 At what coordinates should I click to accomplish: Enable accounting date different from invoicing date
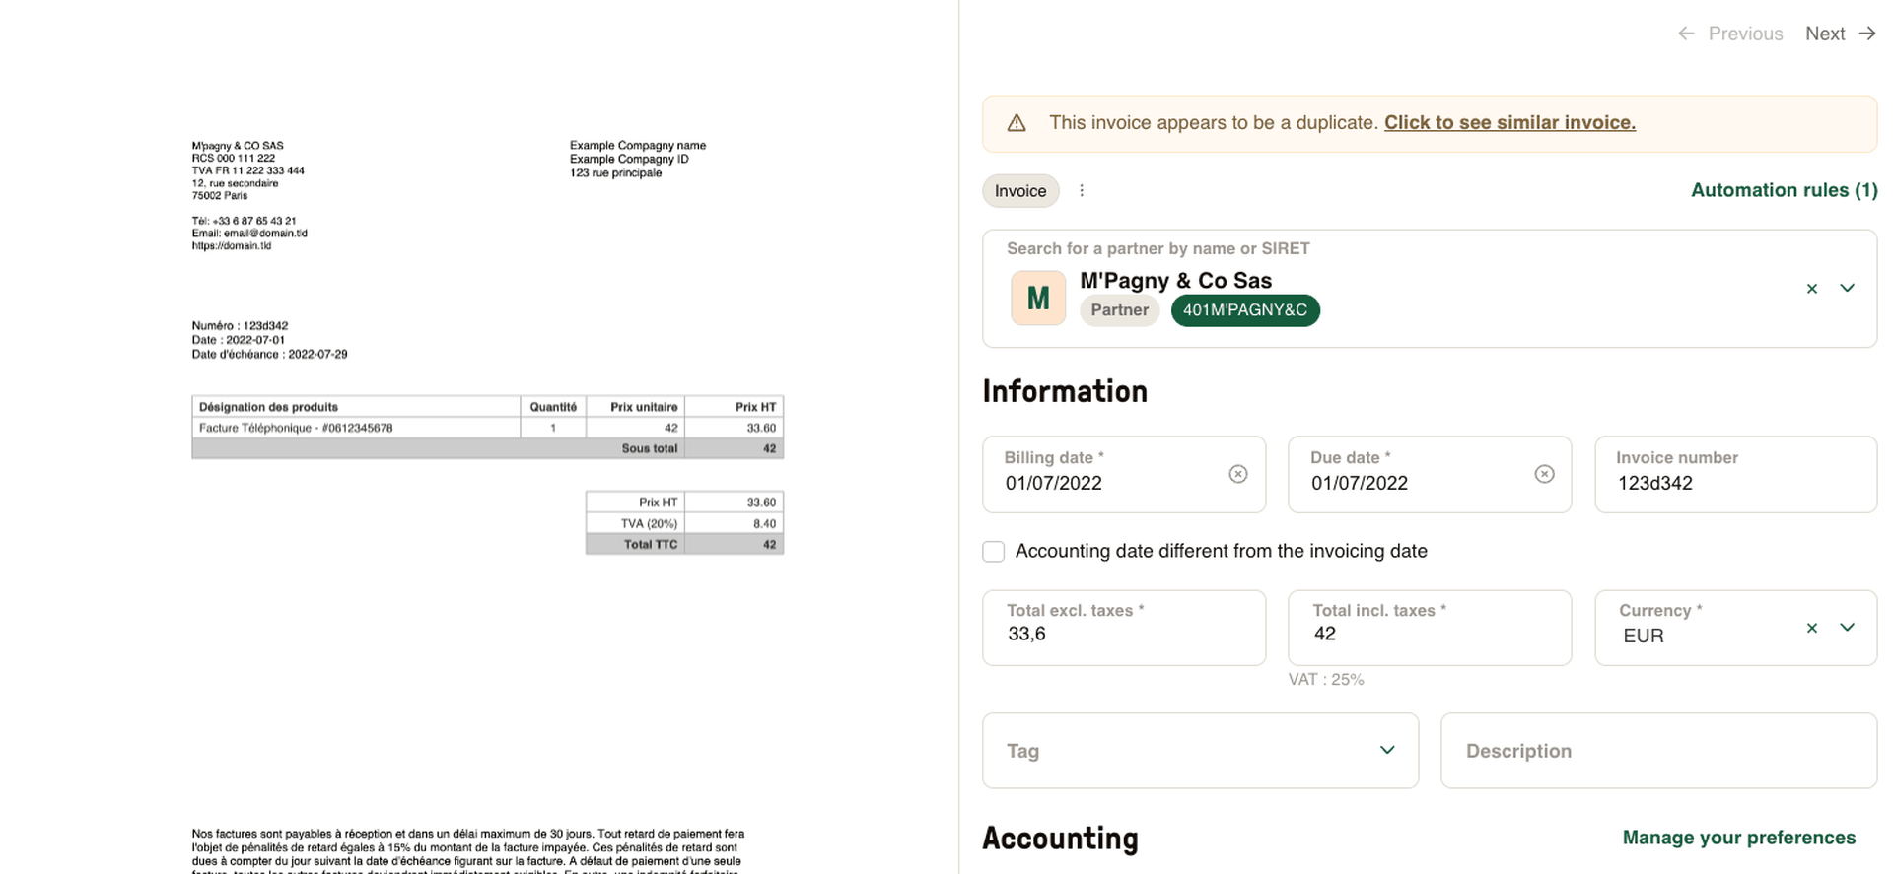[x=994, y=552]
